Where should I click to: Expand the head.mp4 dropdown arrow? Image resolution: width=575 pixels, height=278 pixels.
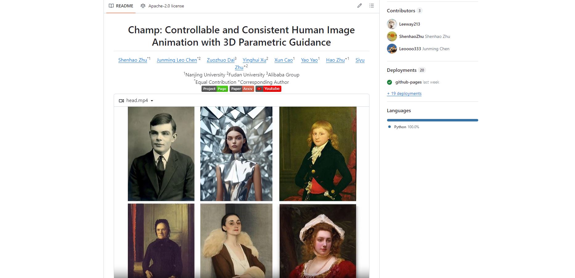click(x=152, y=101)
